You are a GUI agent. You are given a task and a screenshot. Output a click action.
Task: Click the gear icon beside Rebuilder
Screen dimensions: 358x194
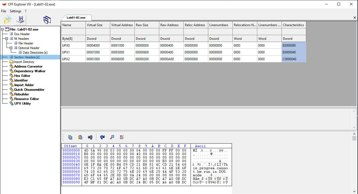(x=11, y=94)
